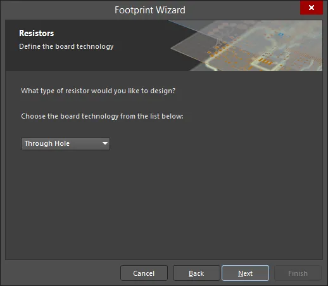Click the orange pads row in banner artwork

[x=265, y=62]
